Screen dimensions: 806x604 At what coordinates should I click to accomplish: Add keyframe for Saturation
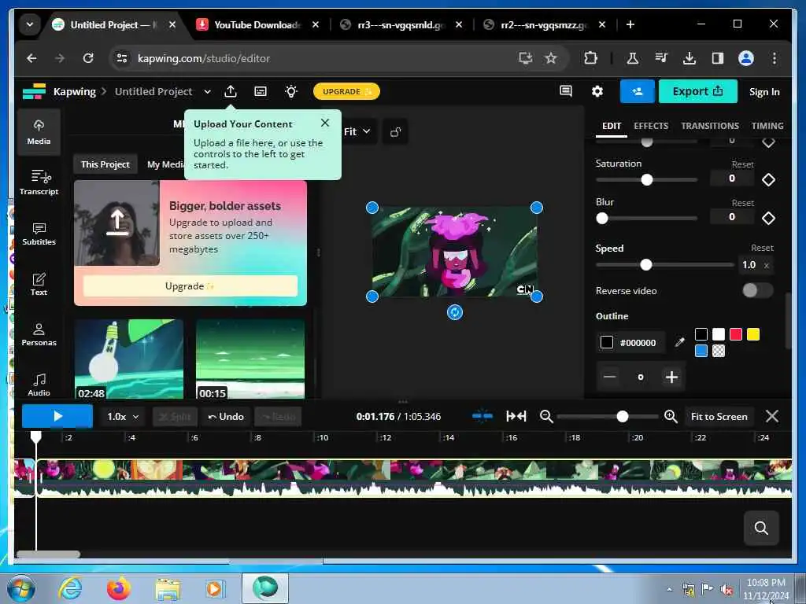pos(768,179)
